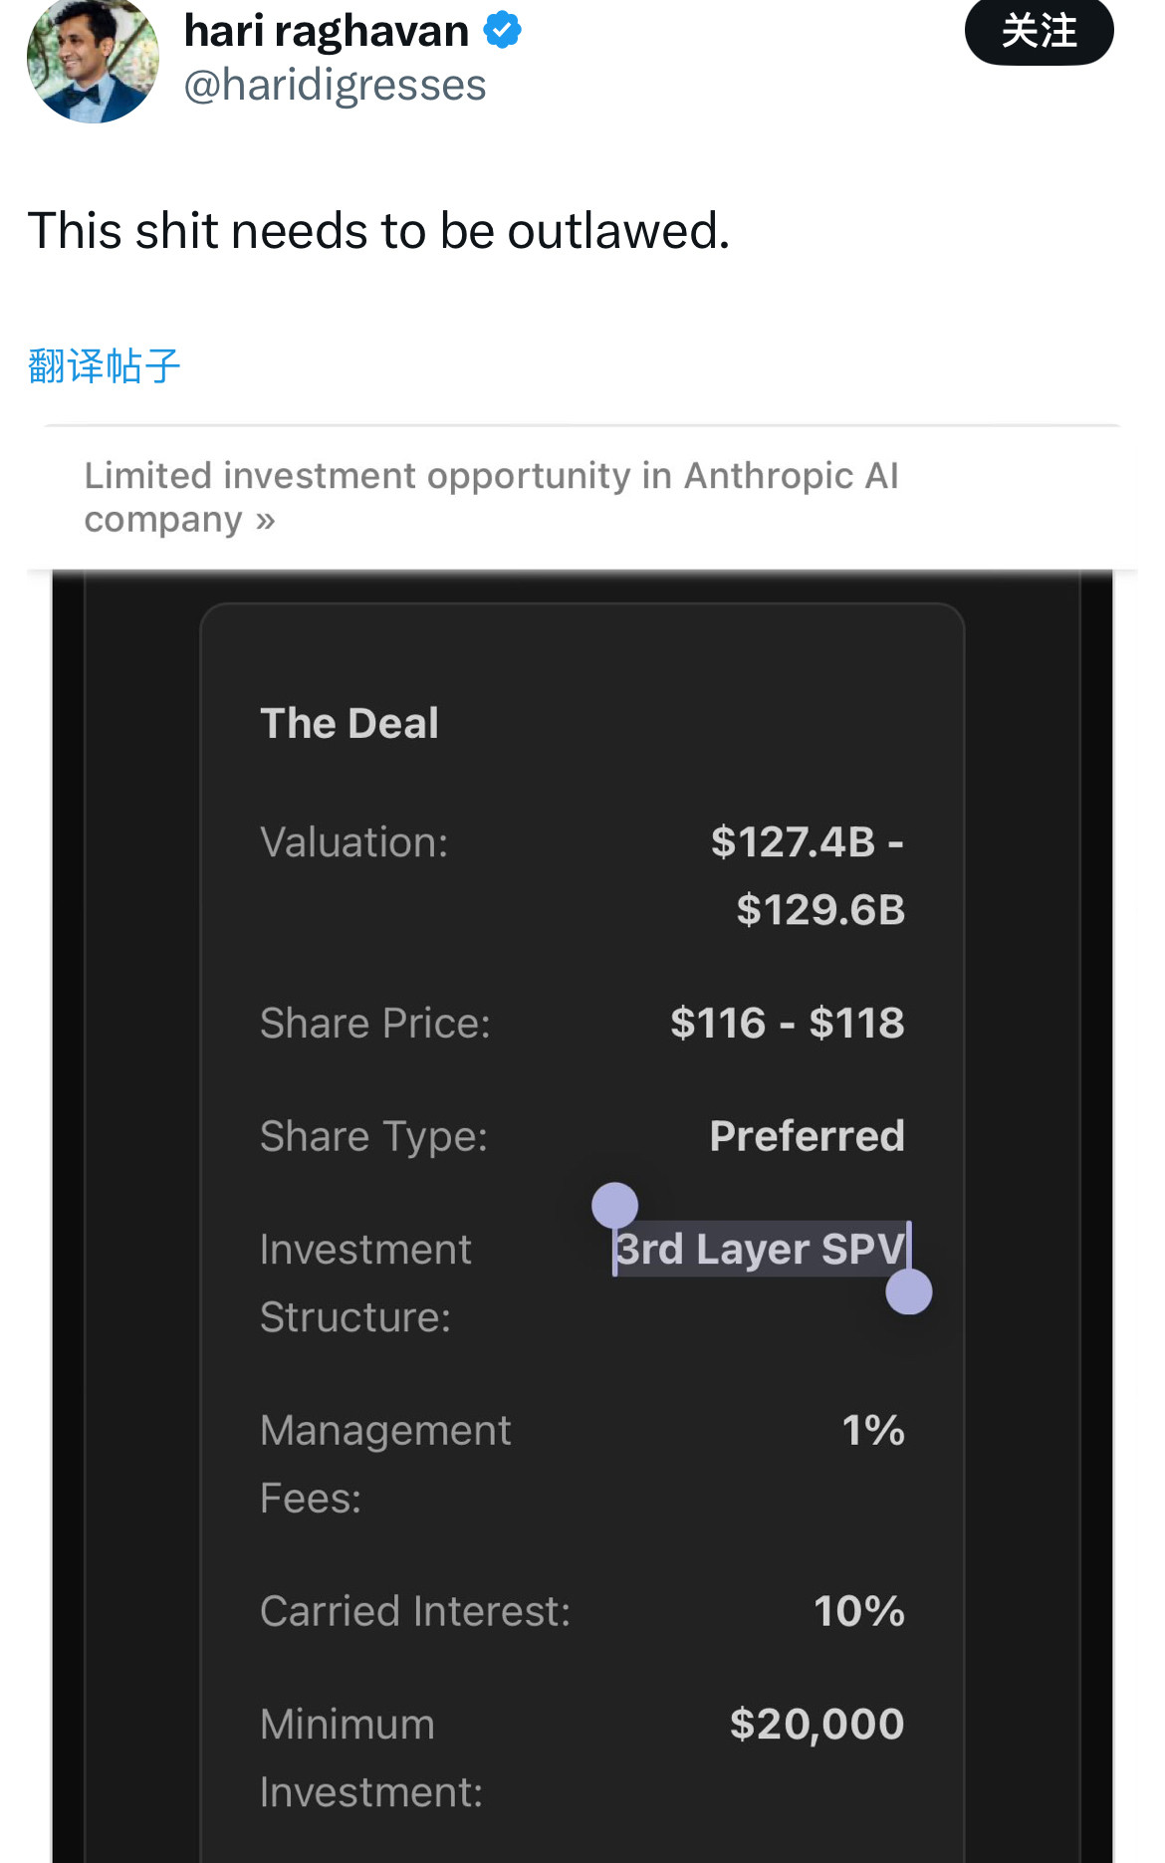Grab the lower text selection handle
The width and height of the screenshot is (1165, 1863).
pyautogui.click(x=908, y=1291)
